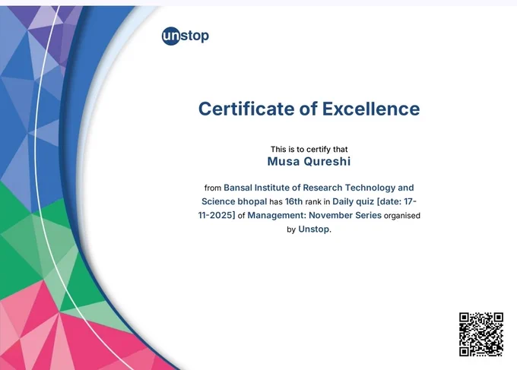This screenshot has width=517, height=370.
Task: Click "Science bhopal" text
Action: 234,201
